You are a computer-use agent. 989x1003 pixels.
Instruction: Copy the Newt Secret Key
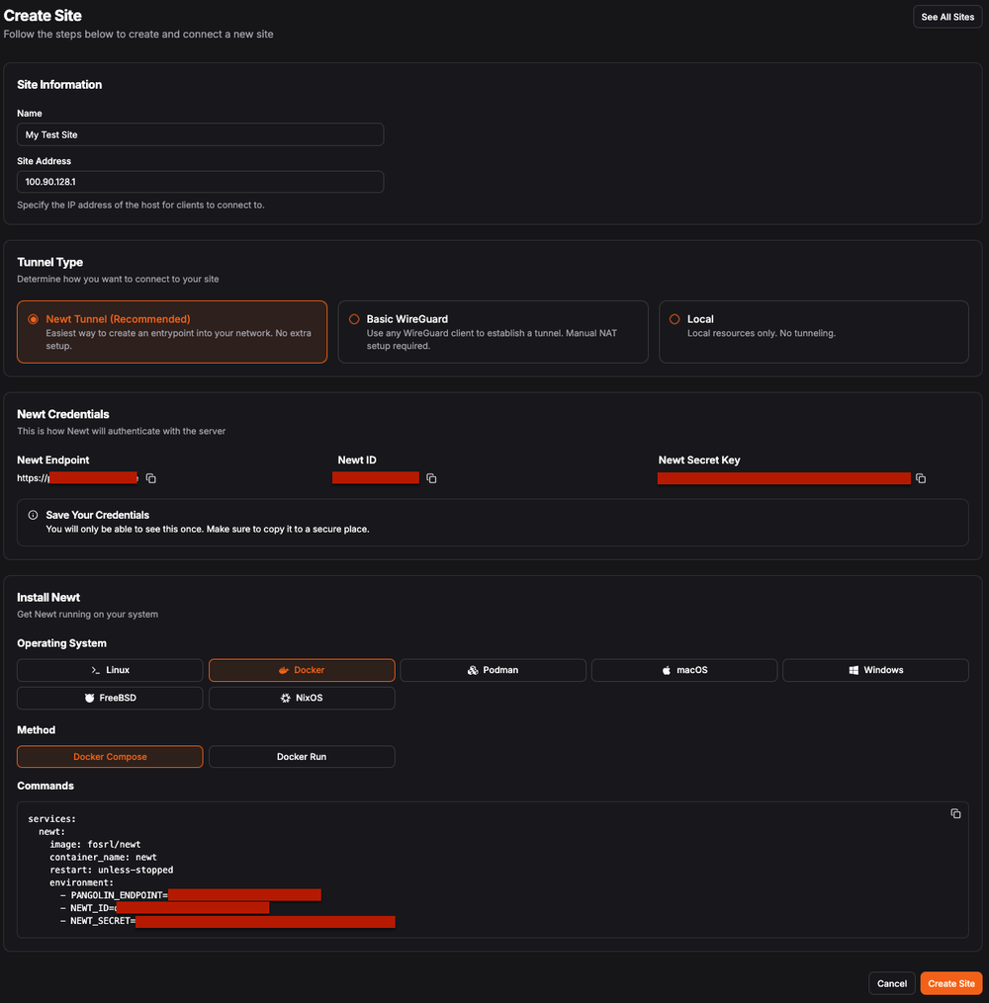click(x=920, y=478)
